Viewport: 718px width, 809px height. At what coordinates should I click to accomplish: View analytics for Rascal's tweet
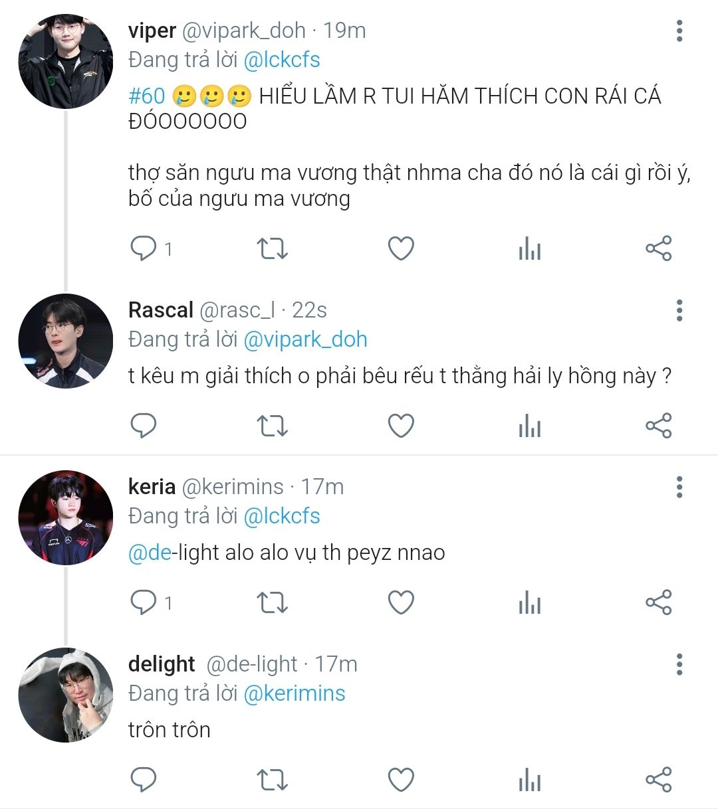(x=530, y=426)
